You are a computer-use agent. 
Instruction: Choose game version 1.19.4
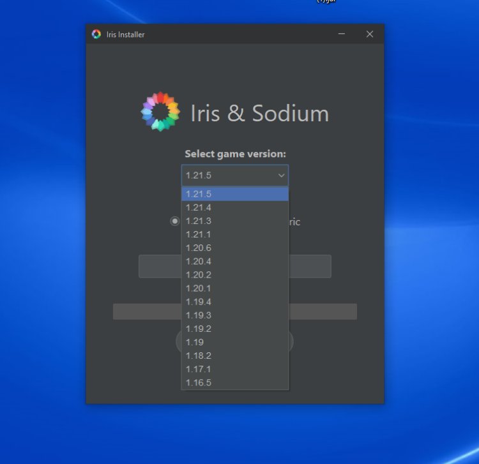(234, 302)
